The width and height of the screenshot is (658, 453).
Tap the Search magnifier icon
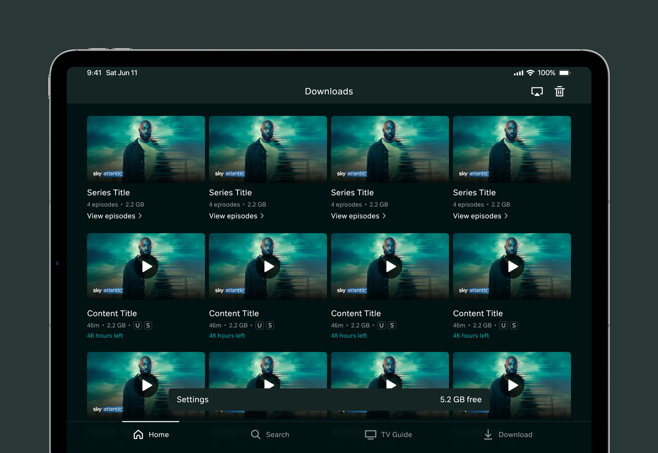(256, 434)
